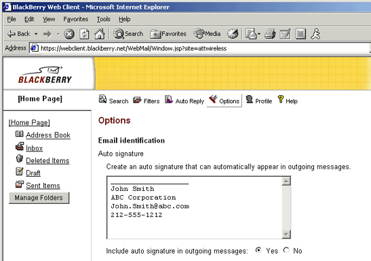The width and height of the screenshot is (371, 261).
Task: Open the Tools menu
Action: (103, 19)
